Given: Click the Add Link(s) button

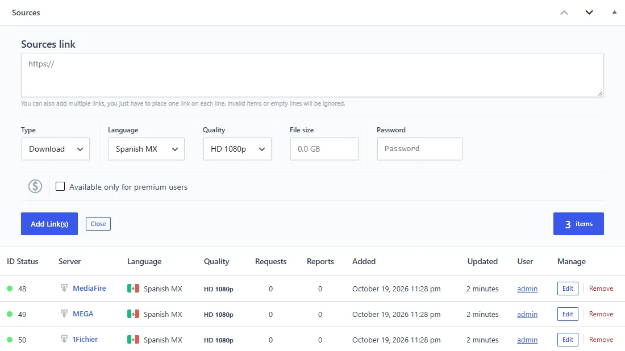Looking at the screenshot, I should (49, 224).
